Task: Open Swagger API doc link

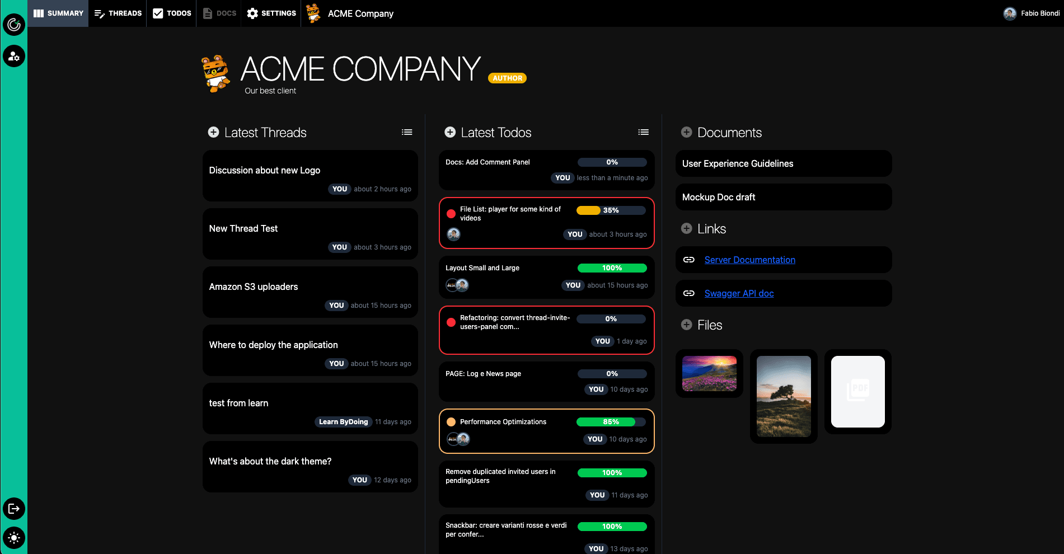Action: (739, 293)
